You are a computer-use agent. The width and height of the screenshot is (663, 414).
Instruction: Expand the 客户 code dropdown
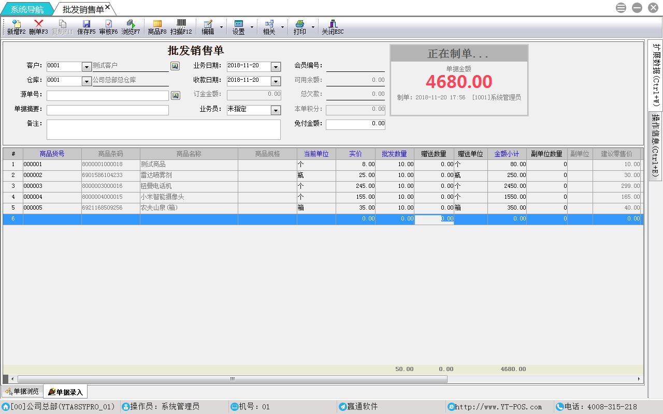click(x=87, y=67)
